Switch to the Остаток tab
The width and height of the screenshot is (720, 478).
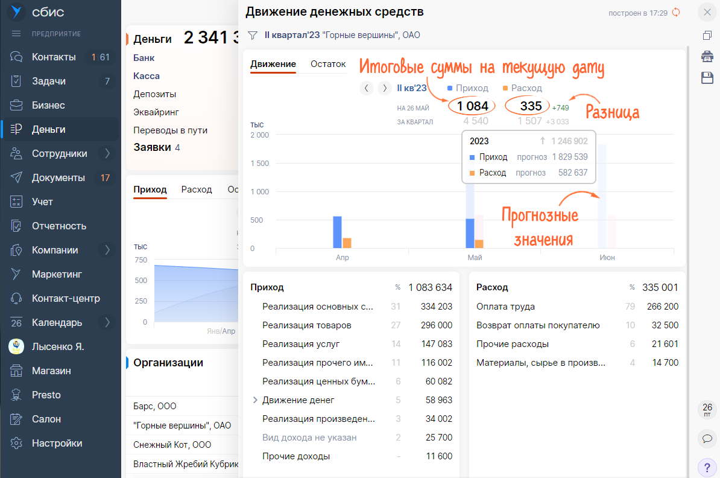[328, 64]
